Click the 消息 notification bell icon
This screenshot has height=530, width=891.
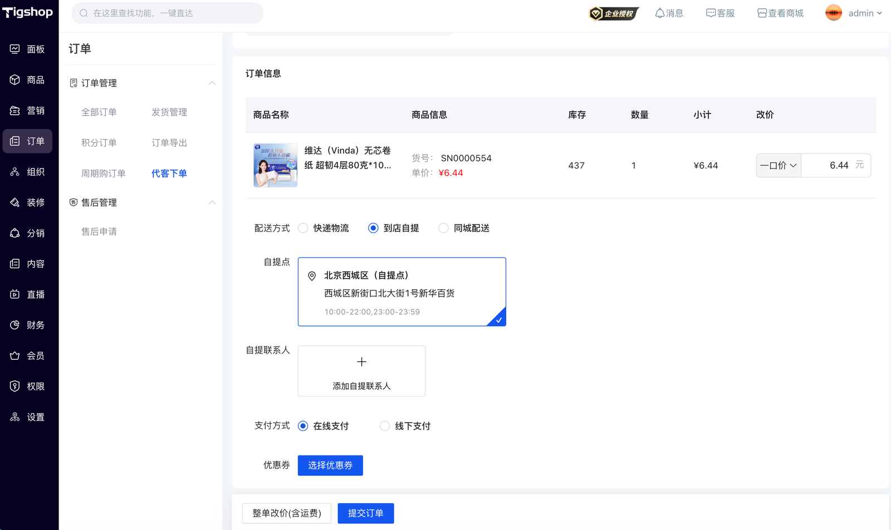point(660,13)
